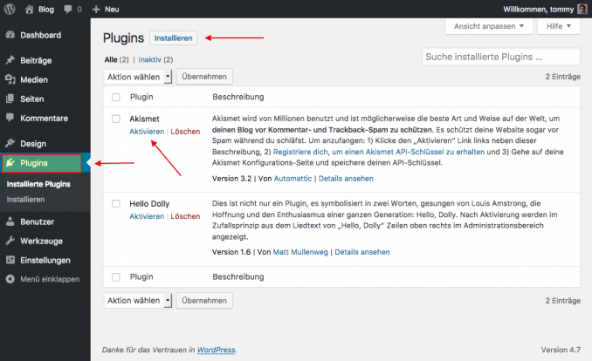Activate the Akismet plugin via Aktivieren

pyautogui.click(x=147, y=132)
